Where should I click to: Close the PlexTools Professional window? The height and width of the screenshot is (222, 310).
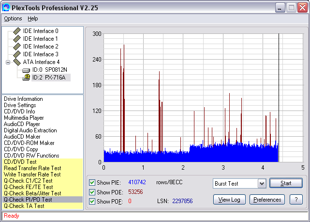coord(302,8)
